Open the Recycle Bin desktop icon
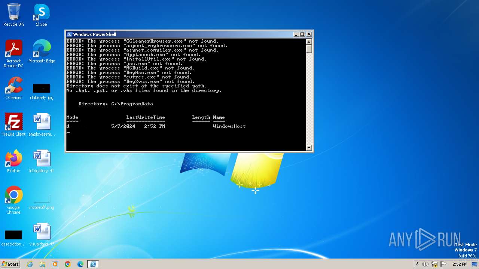 click(x=13, y=15)
